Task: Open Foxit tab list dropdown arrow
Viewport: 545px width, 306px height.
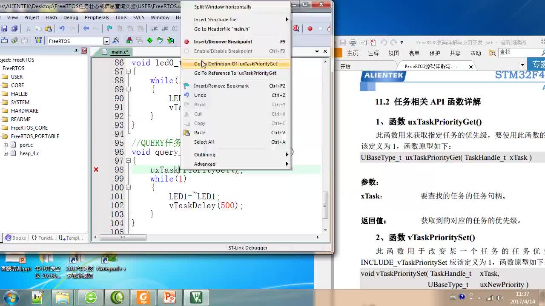Action: [x=522, y=65]
